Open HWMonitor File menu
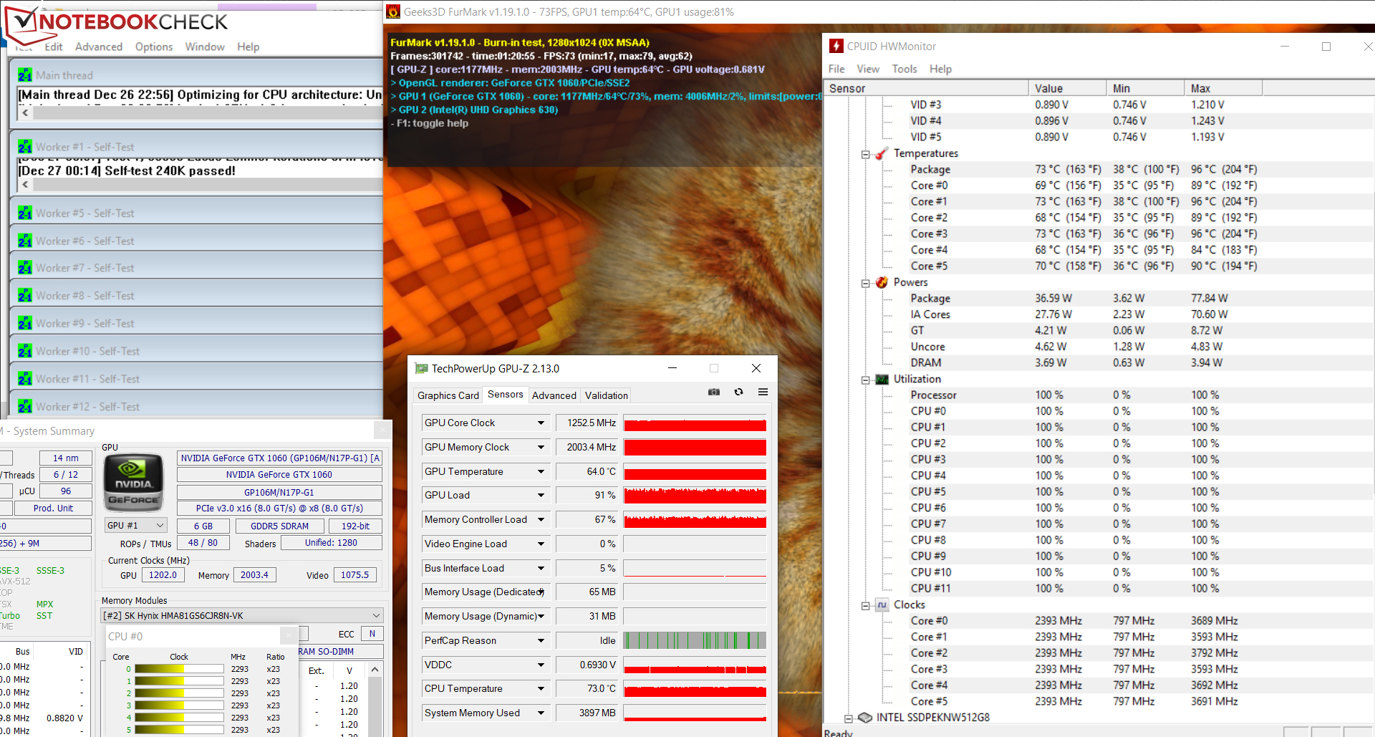This screenshot has height=737, width=1375. (x=836, y=69)
